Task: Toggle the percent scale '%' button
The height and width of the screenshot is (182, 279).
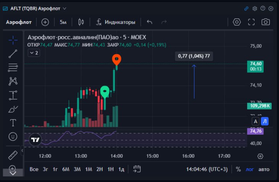Action: (238, 169)
